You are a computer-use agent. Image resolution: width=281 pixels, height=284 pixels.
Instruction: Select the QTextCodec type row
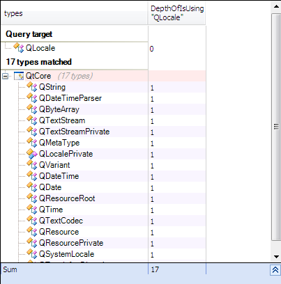point(103,221)
